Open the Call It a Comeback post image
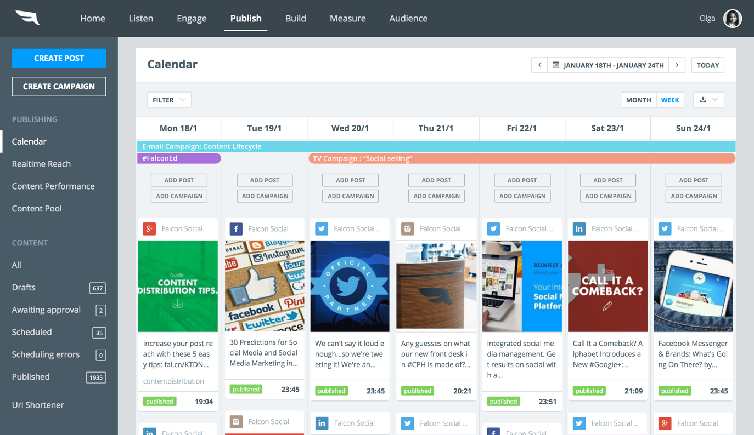Screen dimensions: 754x435 (x=607, y=286)
